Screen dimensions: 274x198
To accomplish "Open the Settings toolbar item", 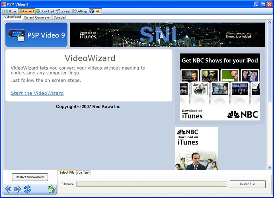I will coord(80,11).
